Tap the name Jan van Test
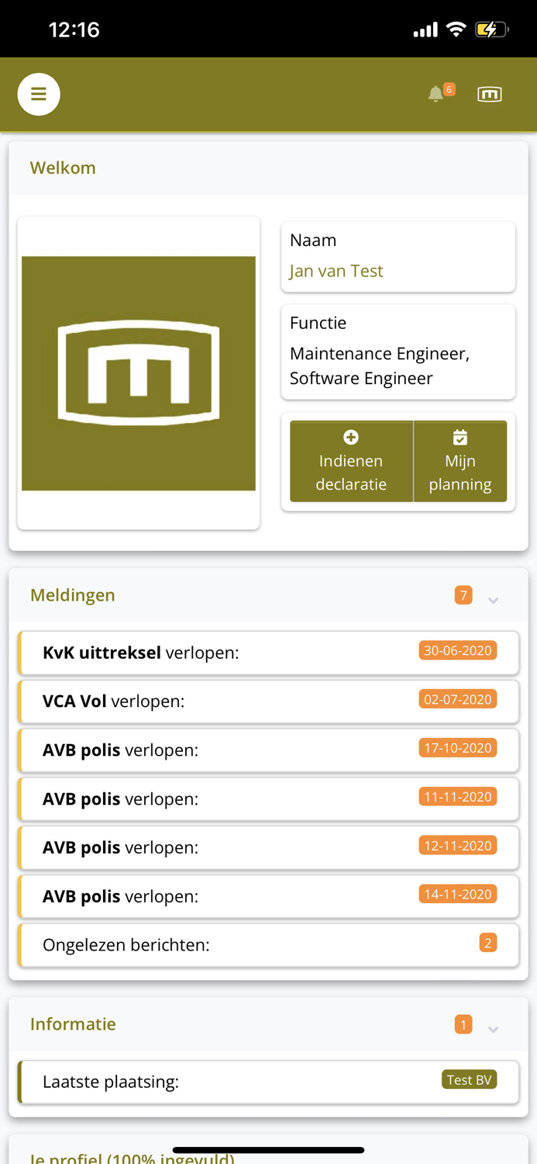The height and width of the screenshot is (1164, 537). [336, 271]
